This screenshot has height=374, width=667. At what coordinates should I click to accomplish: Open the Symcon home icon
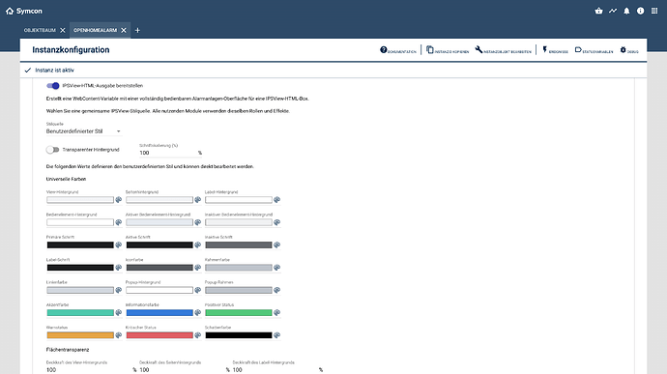click(x=10, y=11)
